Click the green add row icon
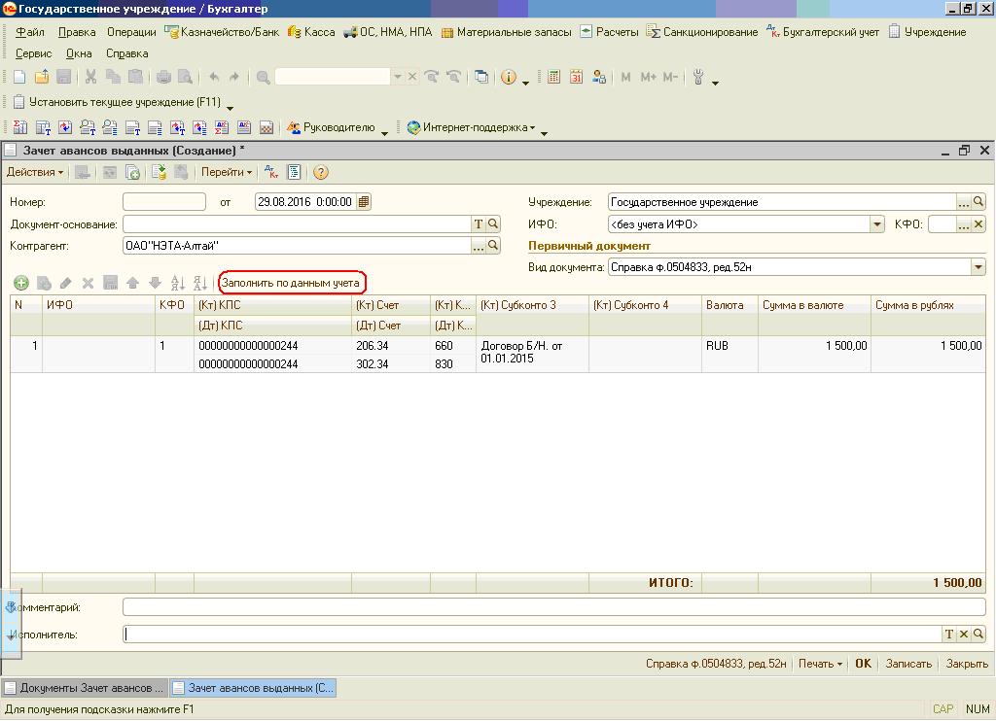 (x=20, y=284)
